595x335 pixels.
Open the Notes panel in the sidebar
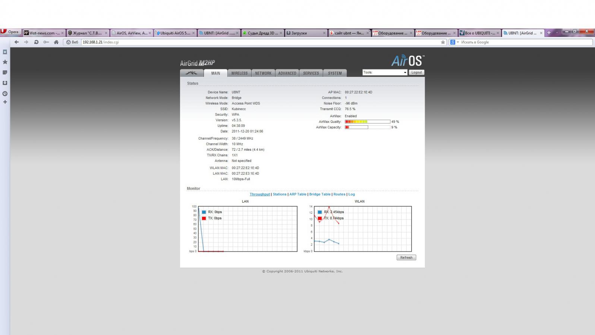(5, 72)
